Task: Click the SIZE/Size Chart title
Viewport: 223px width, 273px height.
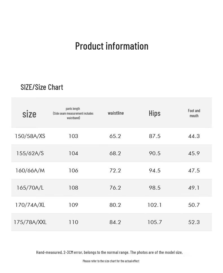Action: (x=42, y=87)
